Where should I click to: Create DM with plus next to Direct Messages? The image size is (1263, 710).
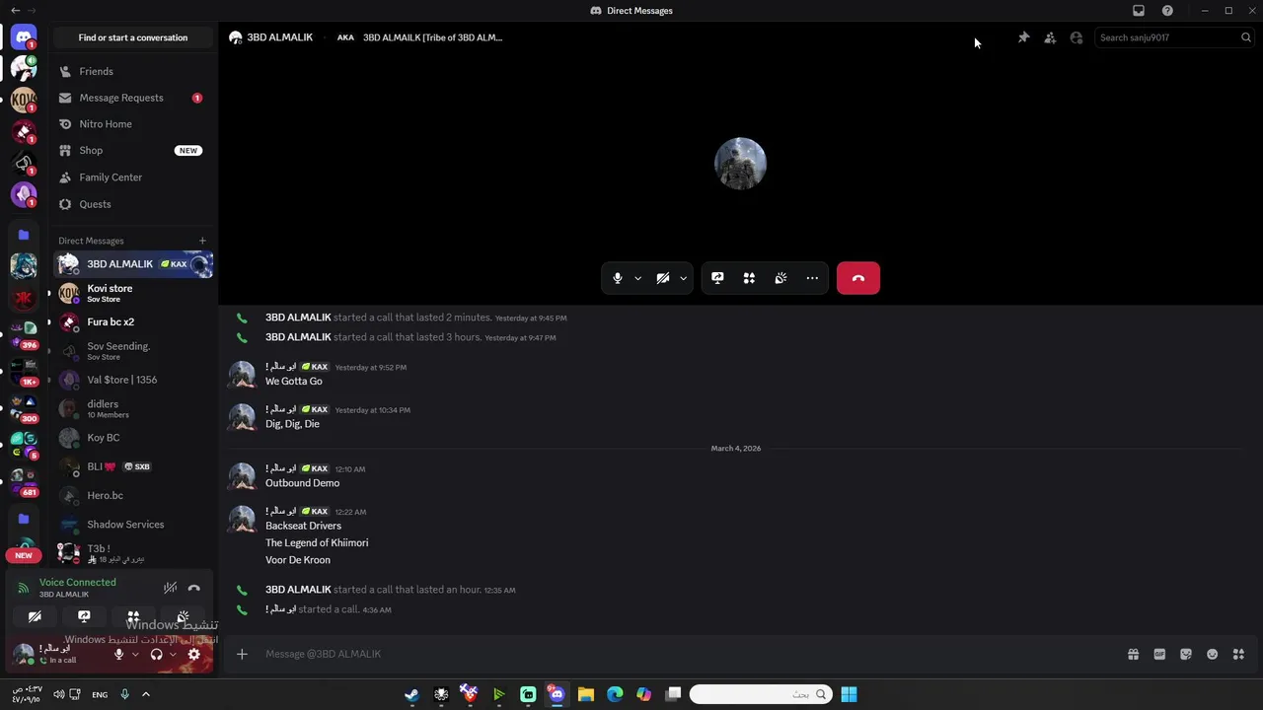coord(202,241)
